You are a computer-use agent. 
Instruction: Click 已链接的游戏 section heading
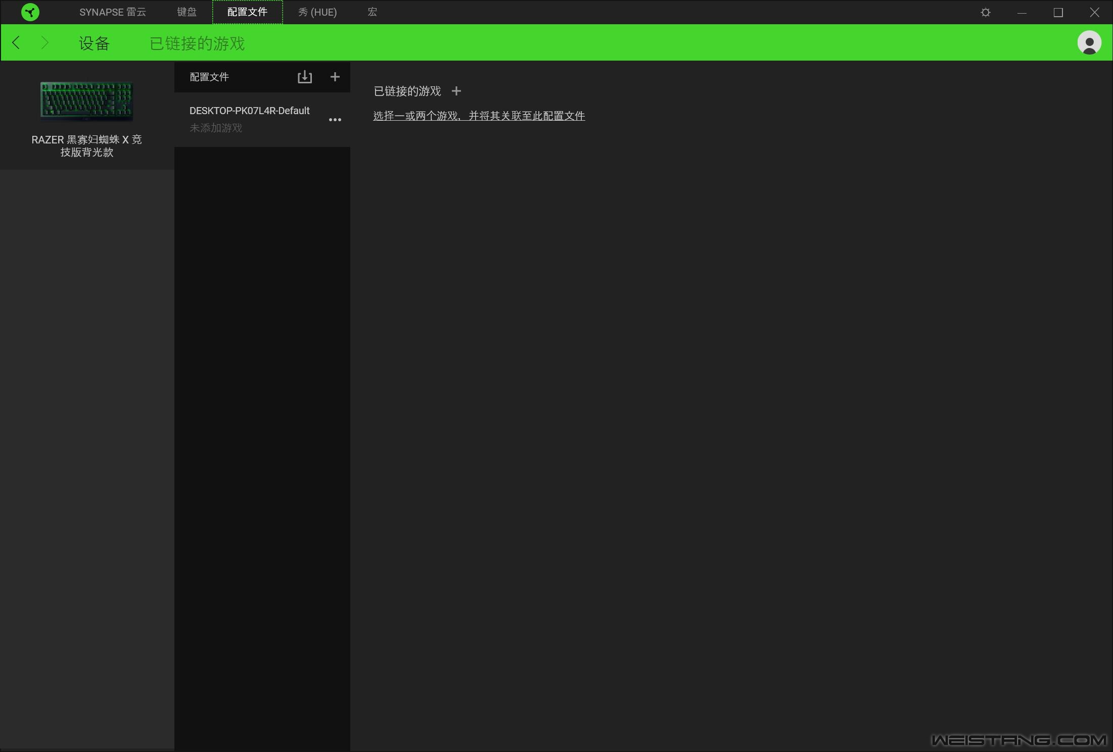407,91
